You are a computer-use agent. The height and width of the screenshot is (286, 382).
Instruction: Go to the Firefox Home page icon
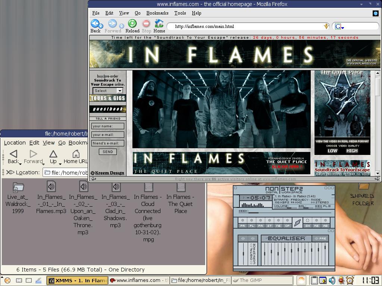coord(159,23)
